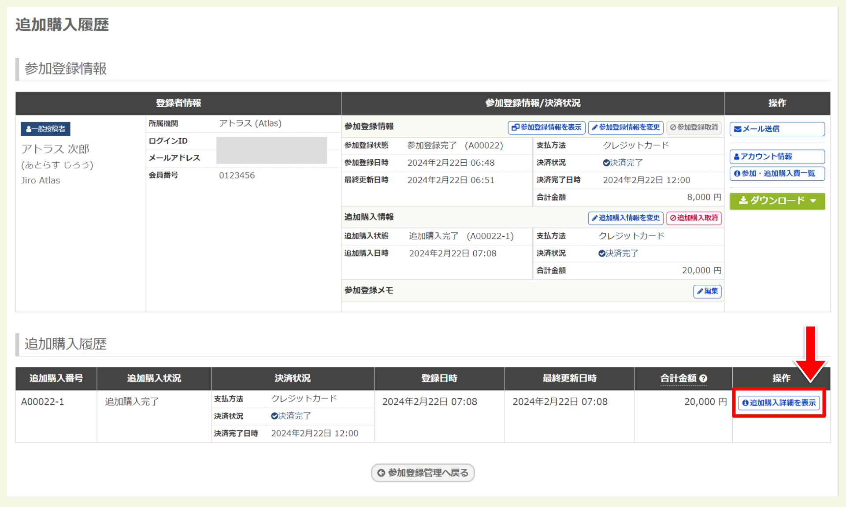Image resolution: width=846 pixels, height=507 pixels.
Task: Click the A00022-1 purchase number cell
Action: pyautogui.click(x=43, y=402)
